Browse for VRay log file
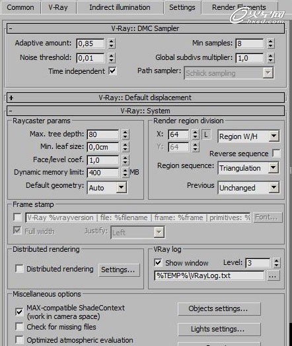This screenshot has height=346, width=292. 273,276
